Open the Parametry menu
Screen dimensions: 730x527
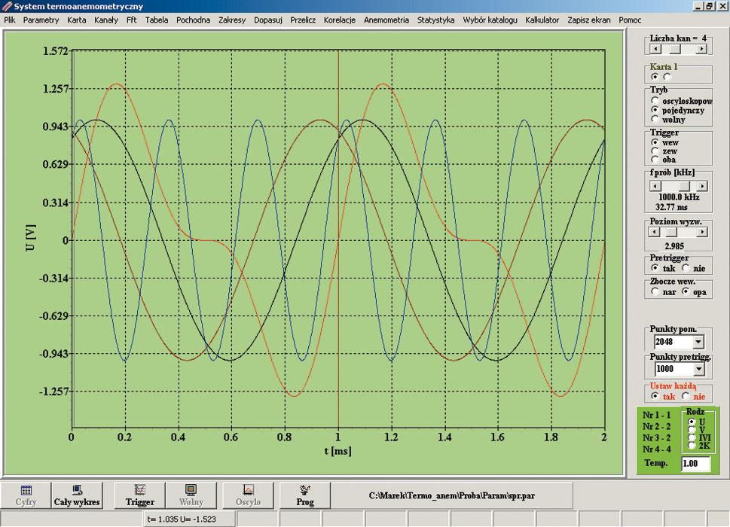pos(41,20)
